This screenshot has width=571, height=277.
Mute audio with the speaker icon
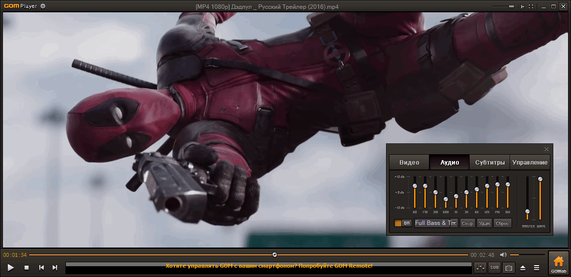click(503, 255)
